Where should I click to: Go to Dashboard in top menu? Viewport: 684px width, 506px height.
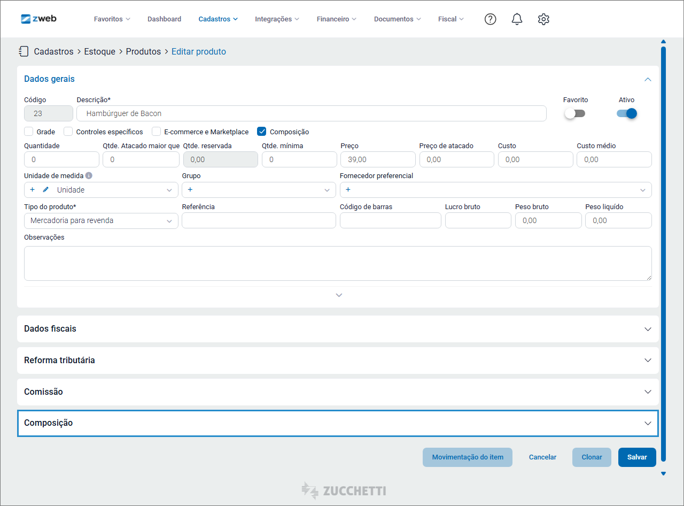click(x=164, y=19)
